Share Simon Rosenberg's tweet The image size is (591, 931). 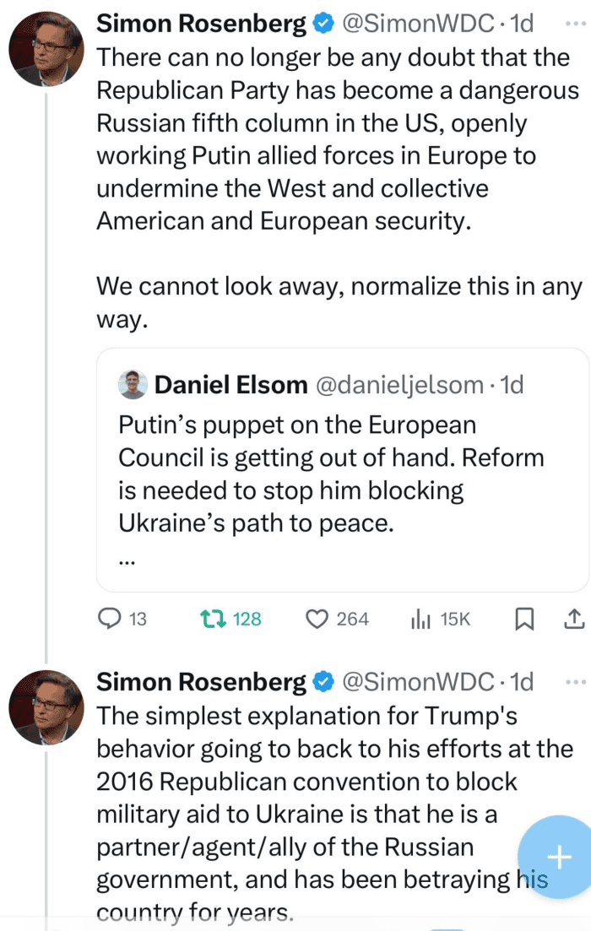pyautogui.click(x=575, y=619)
